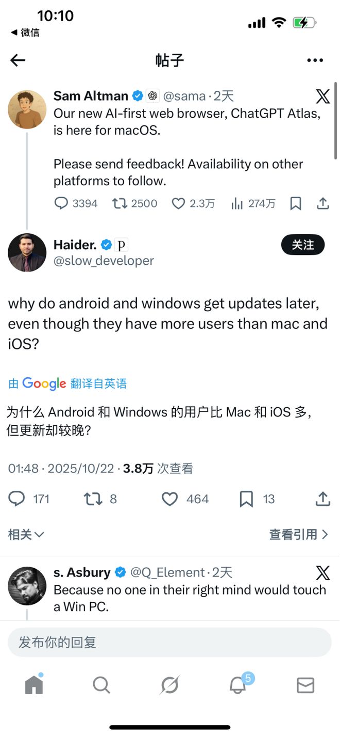Return to 微信 via status bar link
The image size is (340, 737).
coord(25,33)
